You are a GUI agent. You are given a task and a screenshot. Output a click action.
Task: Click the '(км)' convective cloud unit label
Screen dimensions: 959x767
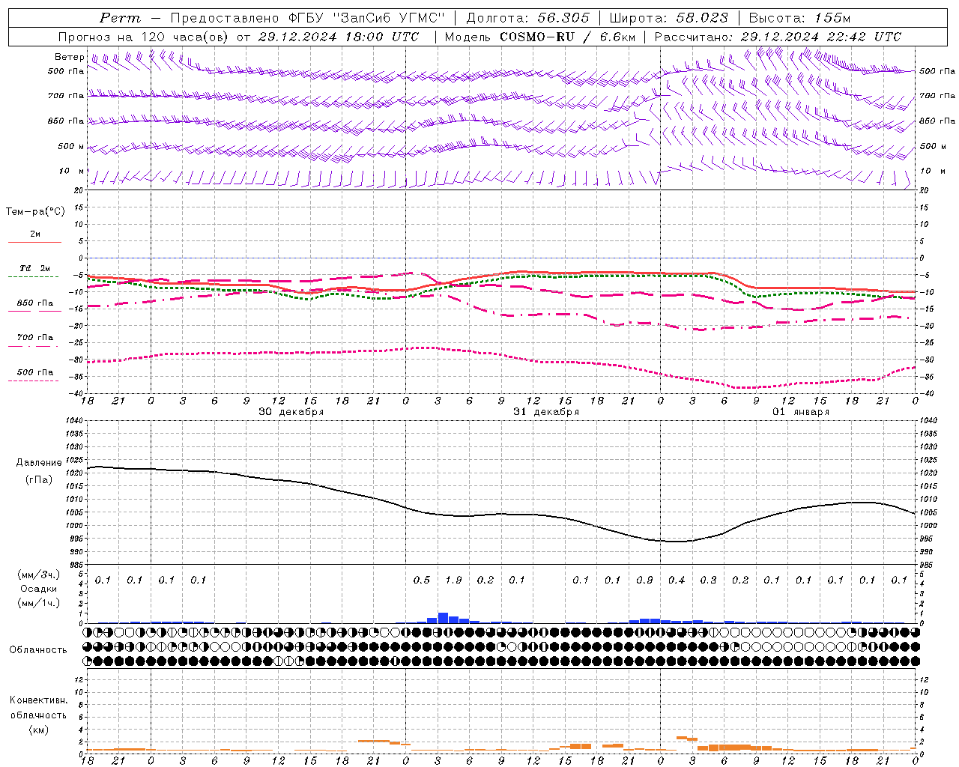pyautogui.click(x=38, y=730)
